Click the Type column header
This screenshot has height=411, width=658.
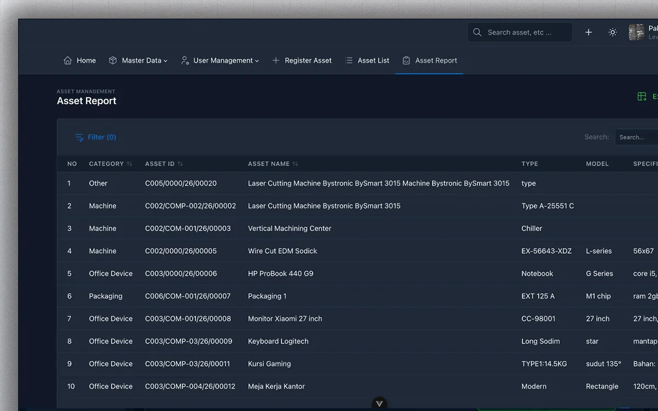[530, 164]
